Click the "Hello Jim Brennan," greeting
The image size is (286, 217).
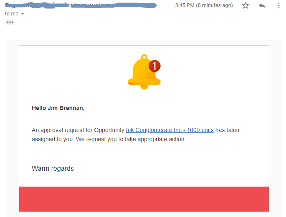(58, 108)
